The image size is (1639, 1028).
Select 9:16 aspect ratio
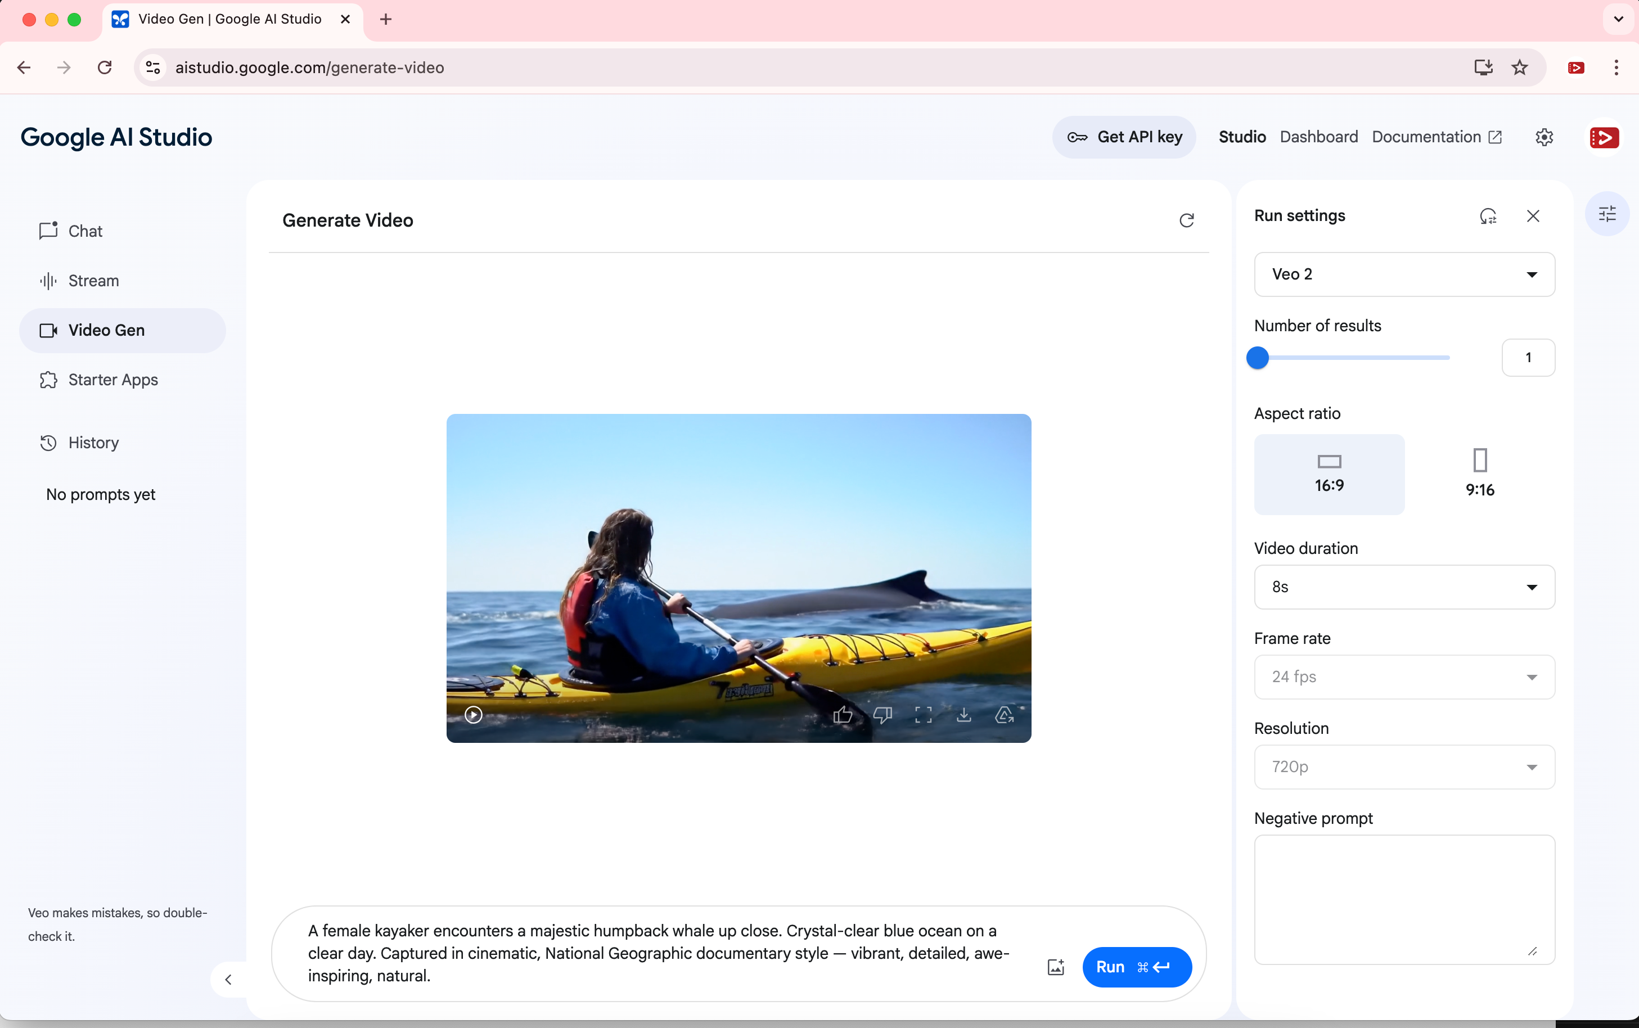click(x=1479, y=474)
